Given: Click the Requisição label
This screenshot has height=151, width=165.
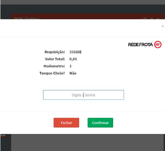Looking at the screenshot, I should (x=55, y=52).
